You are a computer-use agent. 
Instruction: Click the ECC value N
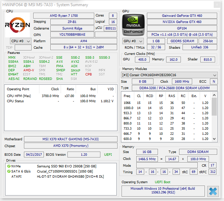click(x=214, y=82)
